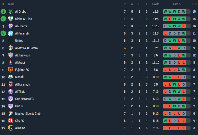The width and height of the screenshot is (198, 135).
Task: Click the Last 5 column header
Action: (x=177, y=4)
